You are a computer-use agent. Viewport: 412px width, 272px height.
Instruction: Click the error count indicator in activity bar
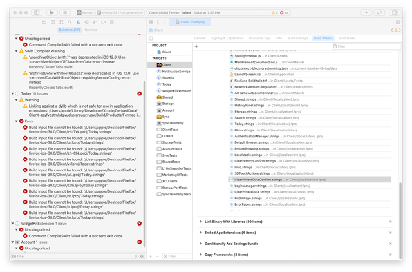(x=284, y=13)
